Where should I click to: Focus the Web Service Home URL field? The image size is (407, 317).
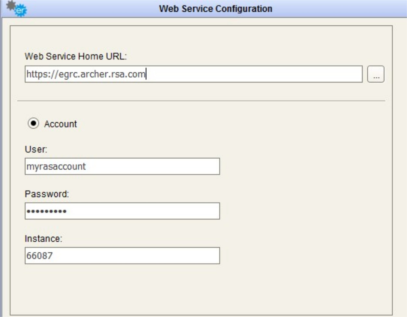click(x=254, y=74)
